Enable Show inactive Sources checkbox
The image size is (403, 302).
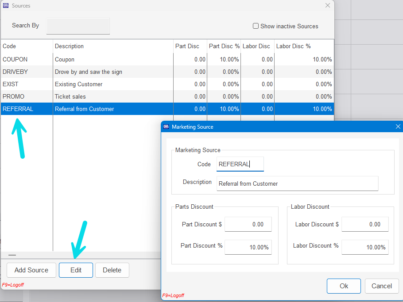[256, 26]
